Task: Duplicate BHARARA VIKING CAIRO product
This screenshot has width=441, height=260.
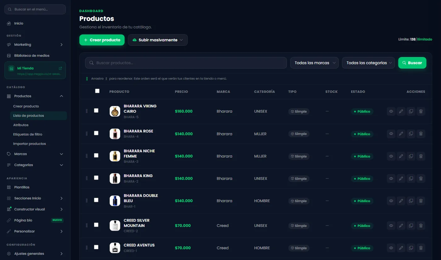Action: click(411, 111)
